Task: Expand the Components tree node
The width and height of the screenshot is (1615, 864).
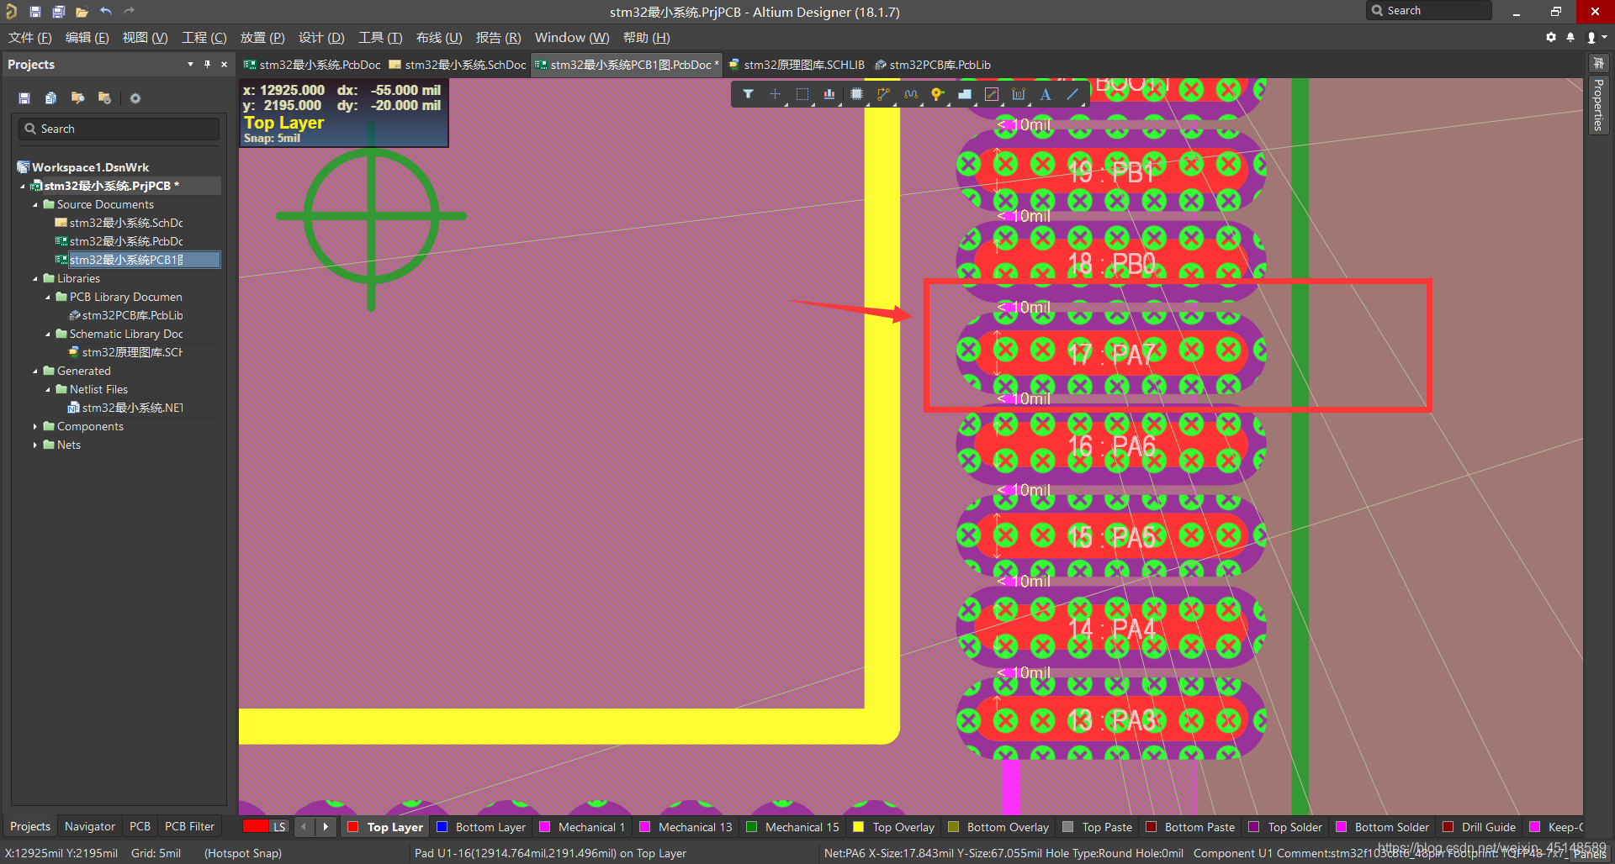Action: click(x=35, y=427)
